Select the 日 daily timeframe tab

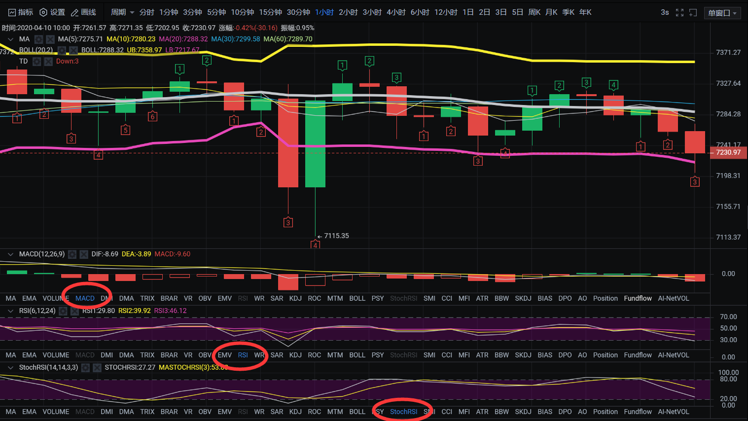click(468, 12)
